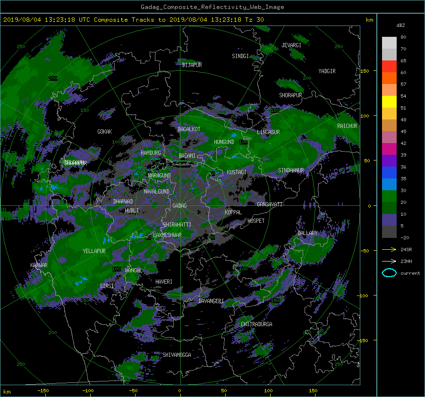425x397 pixels.
Task: Click the 0 bottom axis tick label
Action: (179, 391)
